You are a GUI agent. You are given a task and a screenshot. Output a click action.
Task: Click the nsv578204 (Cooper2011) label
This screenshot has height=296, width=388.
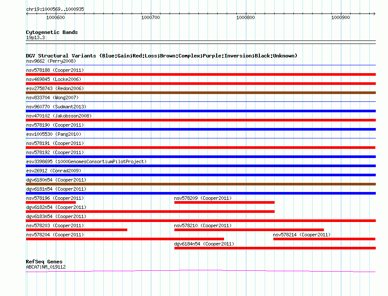coord(55,235)
